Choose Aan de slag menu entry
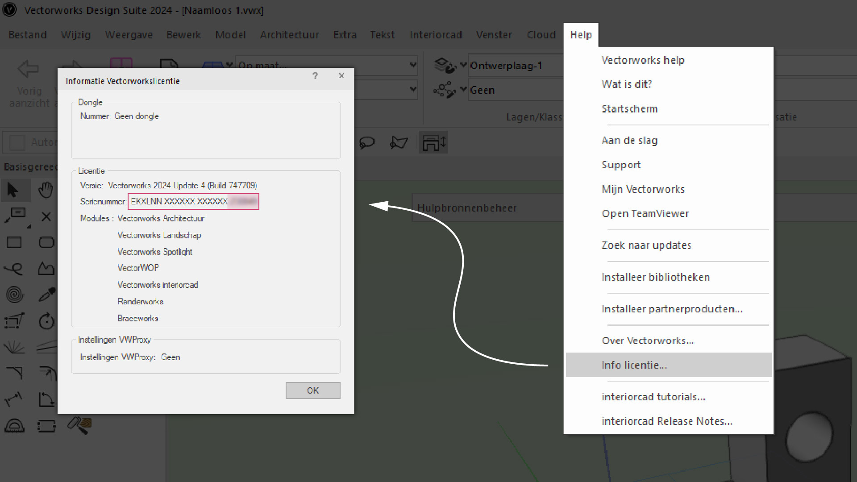This screenshot has width=857, height=482. point(669,141)
